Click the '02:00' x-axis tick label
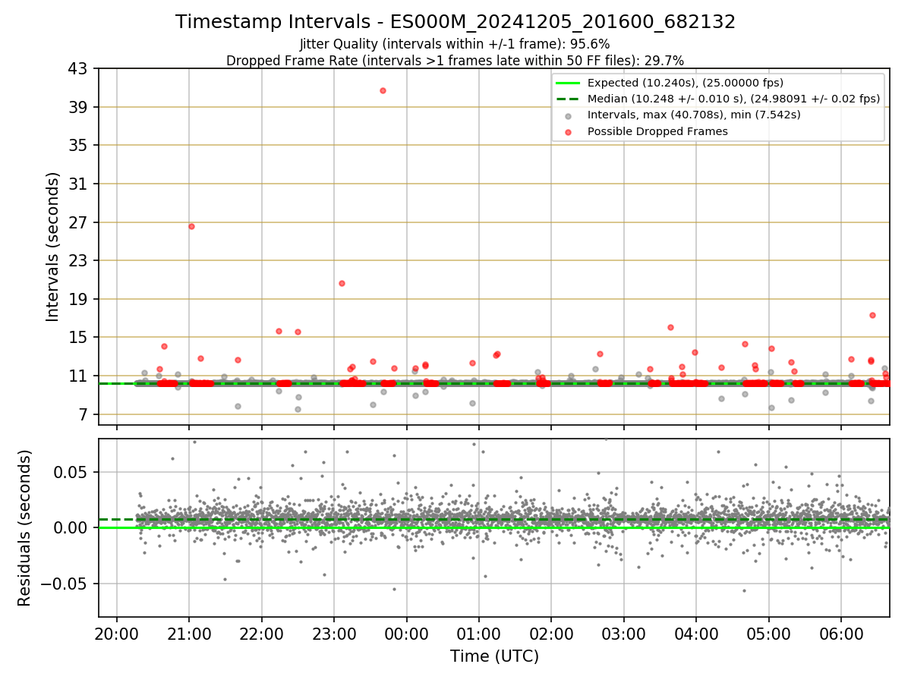 (x=551, y=634)
